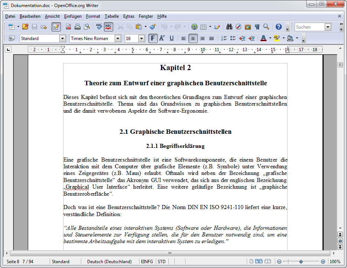Toggle italic formatting

tap(161, 38)
